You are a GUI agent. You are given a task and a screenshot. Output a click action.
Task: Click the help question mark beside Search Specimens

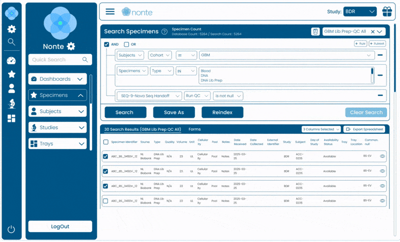pos(164,31)
